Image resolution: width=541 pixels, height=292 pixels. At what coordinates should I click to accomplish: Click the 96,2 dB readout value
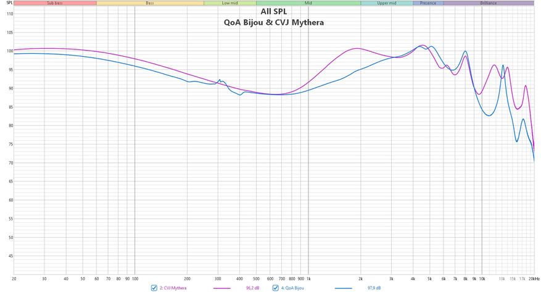[252, 288]
